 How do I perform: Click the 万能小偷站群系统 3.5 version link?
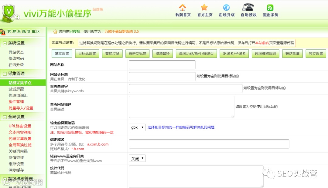(x=121, y=31)
